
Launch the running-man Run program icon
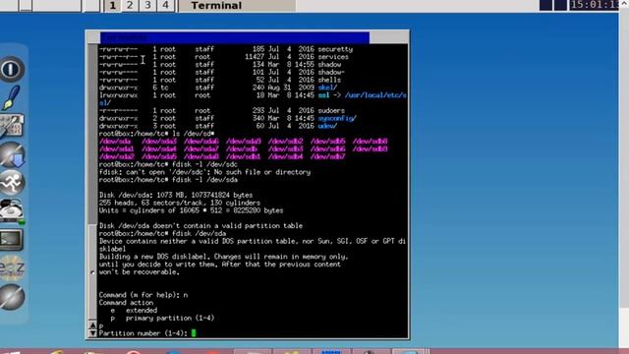click(12, 183)
